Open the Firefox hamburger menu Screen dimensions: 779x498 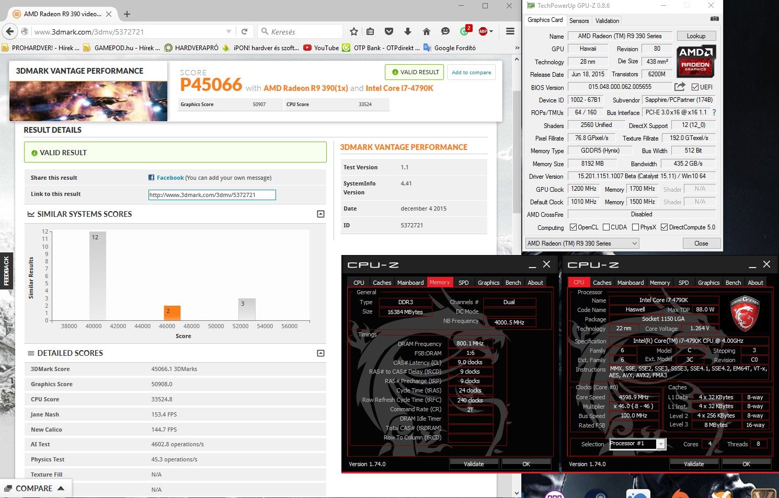coord(510,31)
